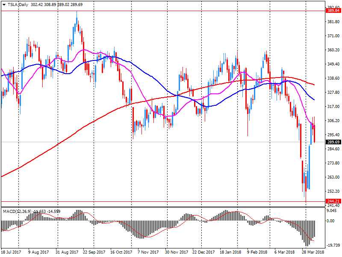Click the MACD 0.00 scale label

[330, 221]
